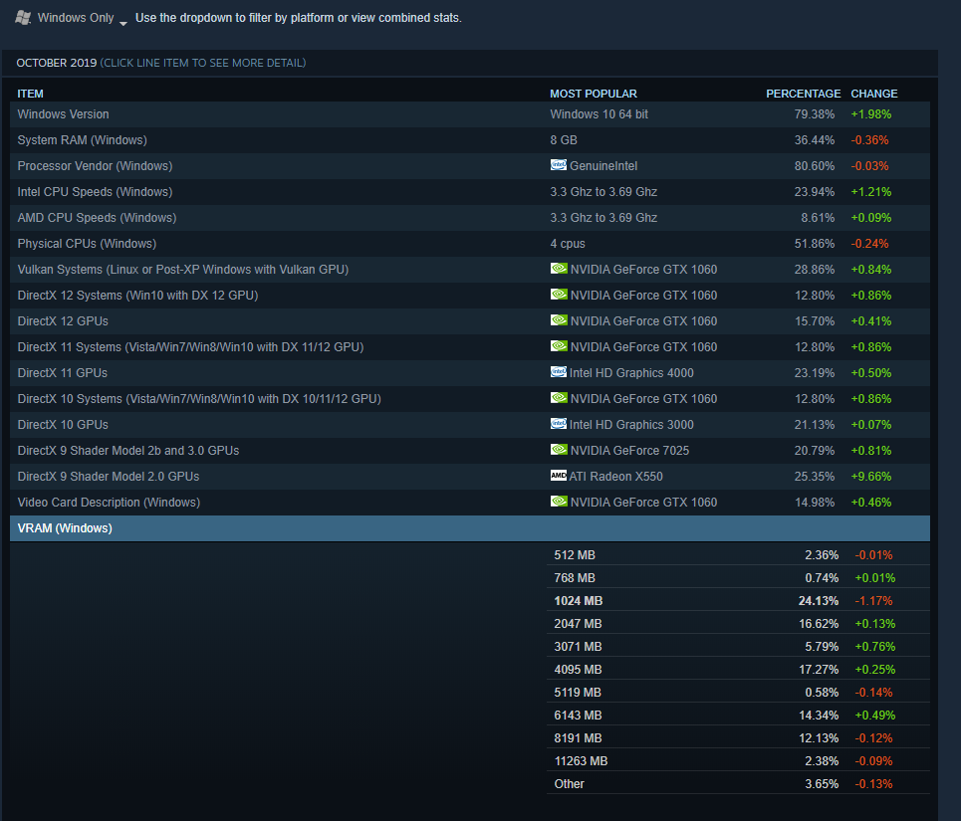The height and width of the screenshot is (821, 961).
Task: Open the DirectX 10 GPUs line item
Action: pos(469,425)
